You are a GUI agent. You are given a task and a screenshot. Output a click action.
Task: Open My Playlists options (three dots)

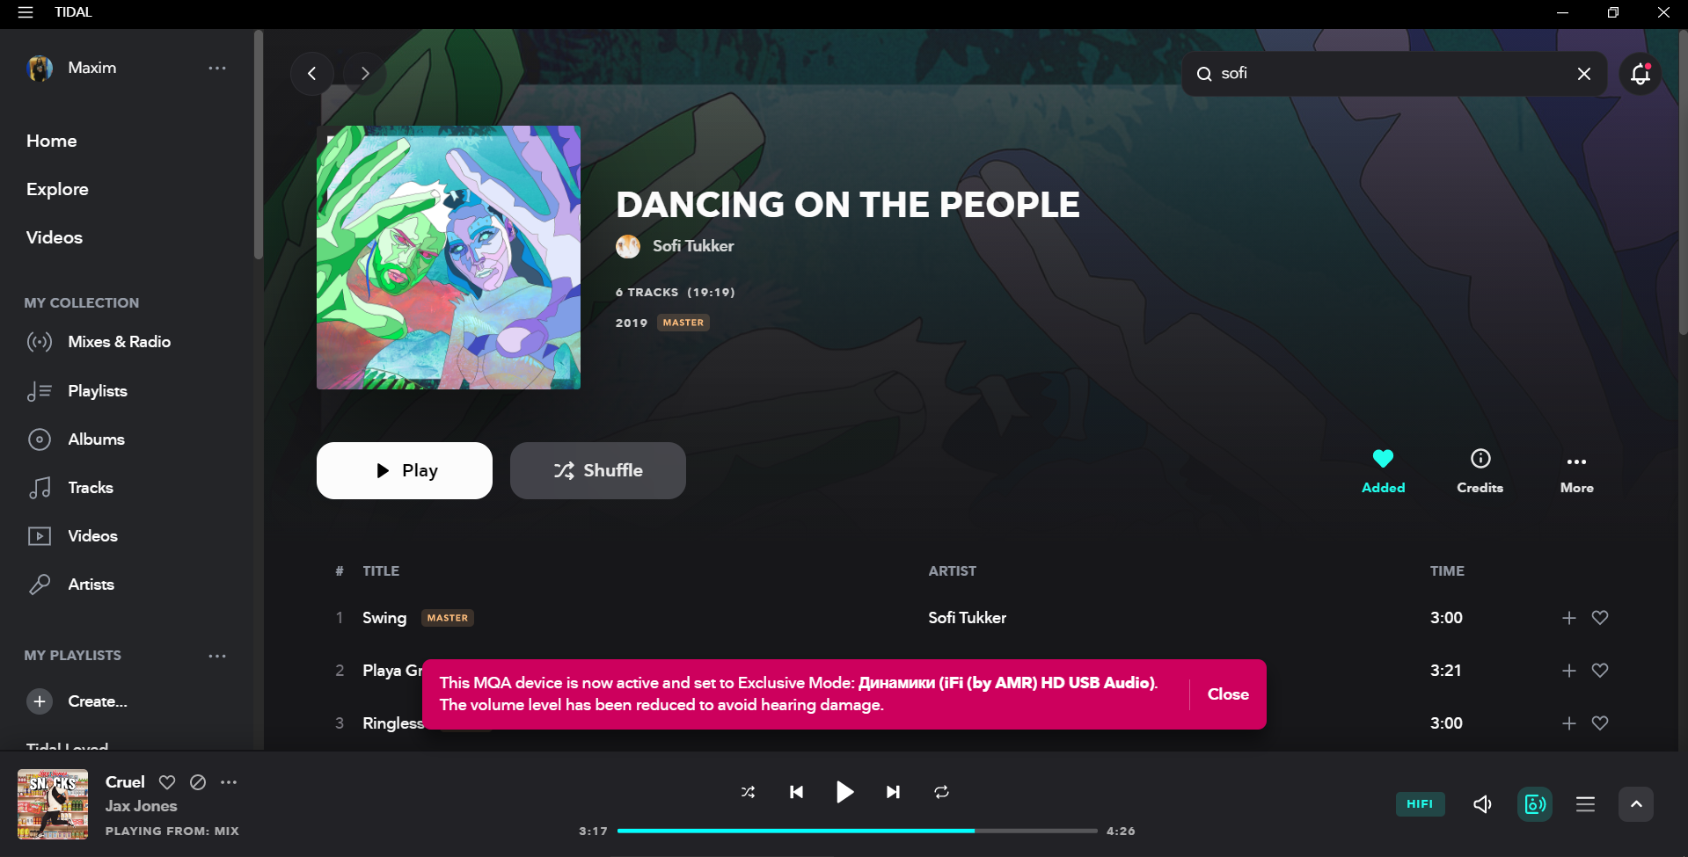[x=217, y=656]
